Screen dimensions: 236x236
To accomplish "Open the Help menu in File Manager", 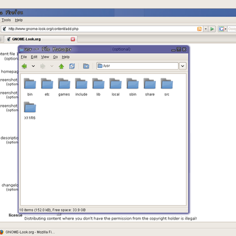I will [x=65, y=57].
